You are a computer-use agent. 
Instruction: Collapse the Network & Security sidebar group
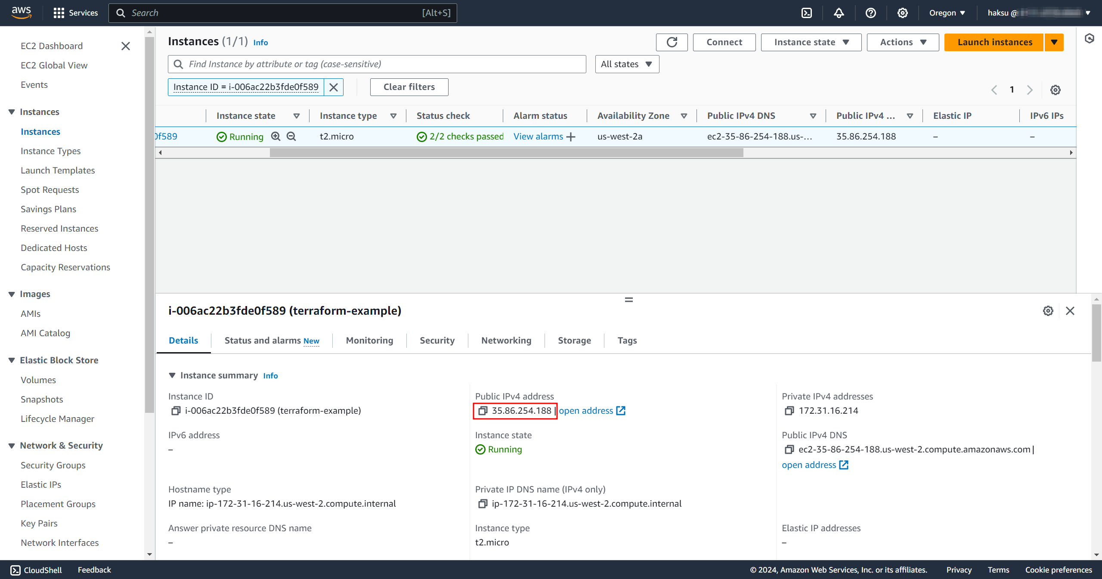tap(12, 446)
